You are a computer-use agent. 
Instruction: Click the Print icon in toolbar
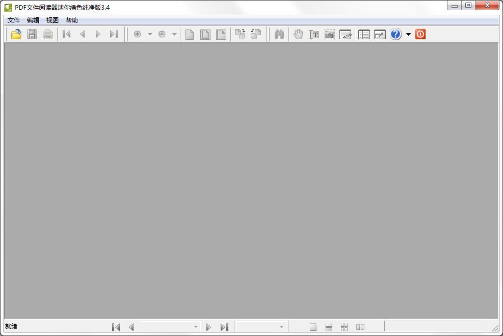pos(48,34)
